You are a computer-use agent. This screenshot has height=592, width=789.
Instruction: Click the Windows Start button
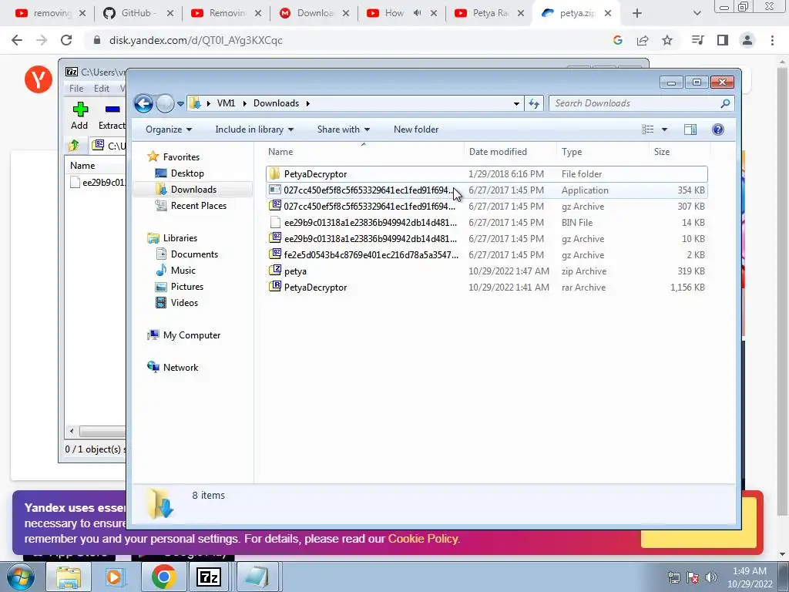20,577
